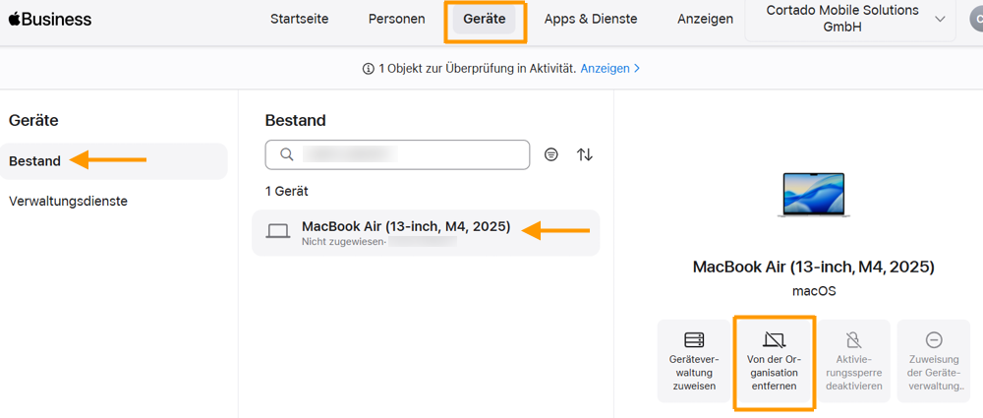Open Verwaltungsdienste in the sidebar

pyautogui.click(x=69, y=202)
